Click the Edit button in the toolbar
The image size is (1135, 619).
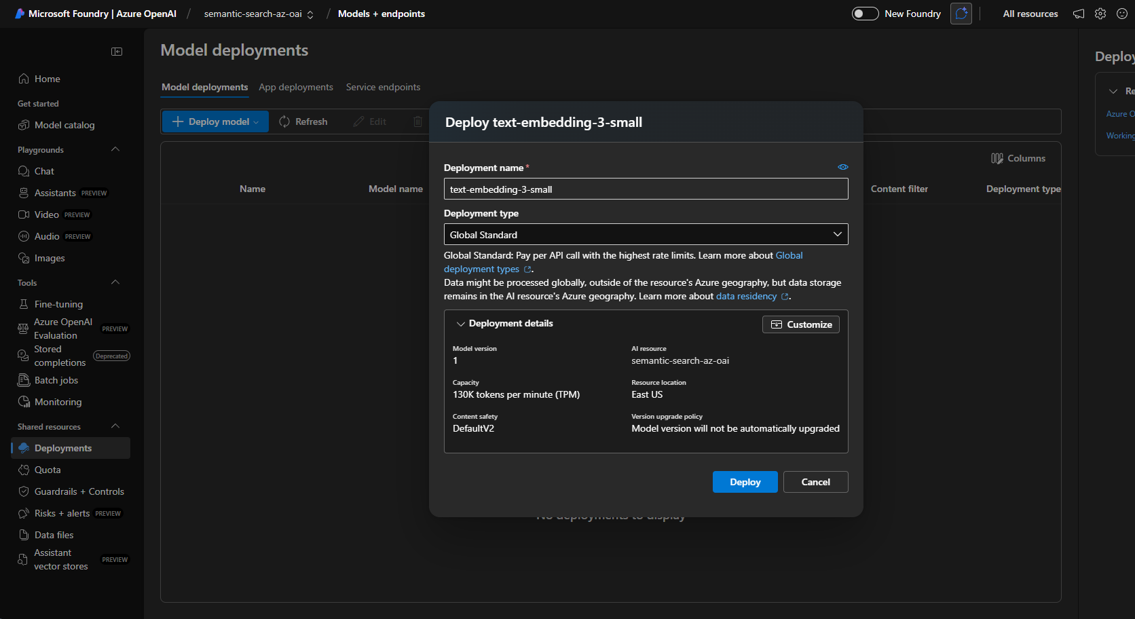[370, 121]
